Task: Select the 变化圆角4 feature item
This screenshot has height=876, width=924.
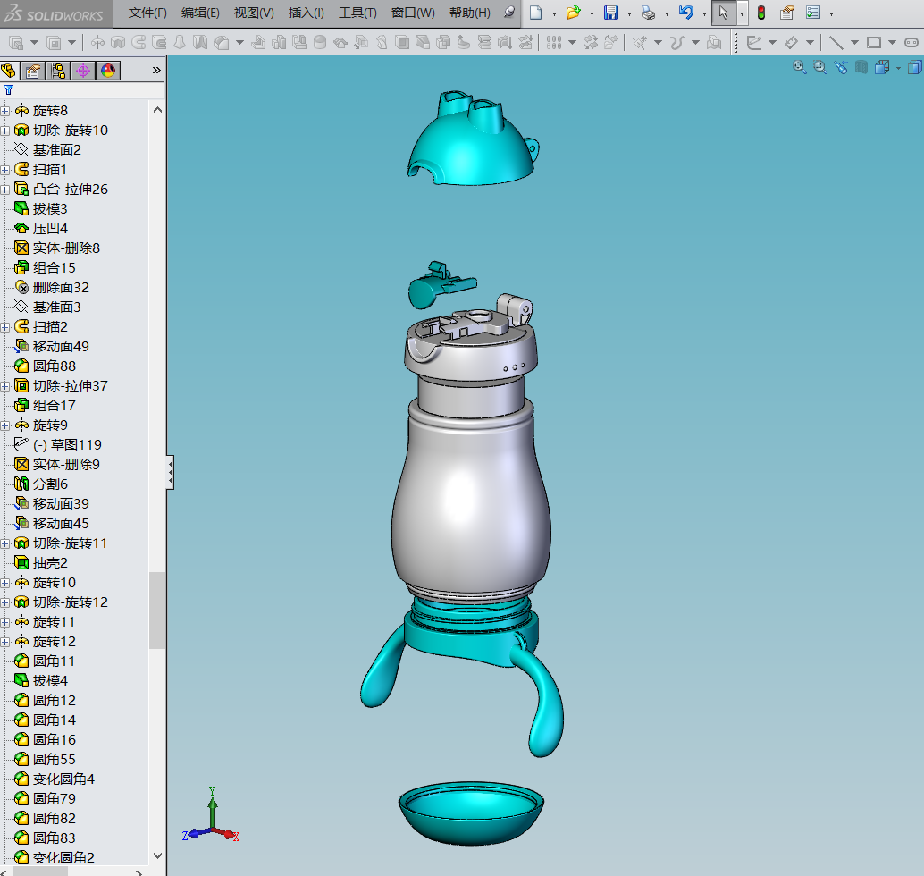Action: 63,779
